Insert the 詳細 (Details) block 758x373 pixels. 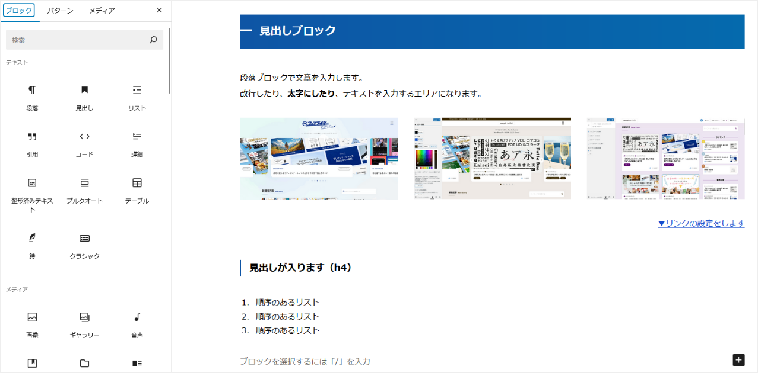pyautogui.click(x=136, y=143)
